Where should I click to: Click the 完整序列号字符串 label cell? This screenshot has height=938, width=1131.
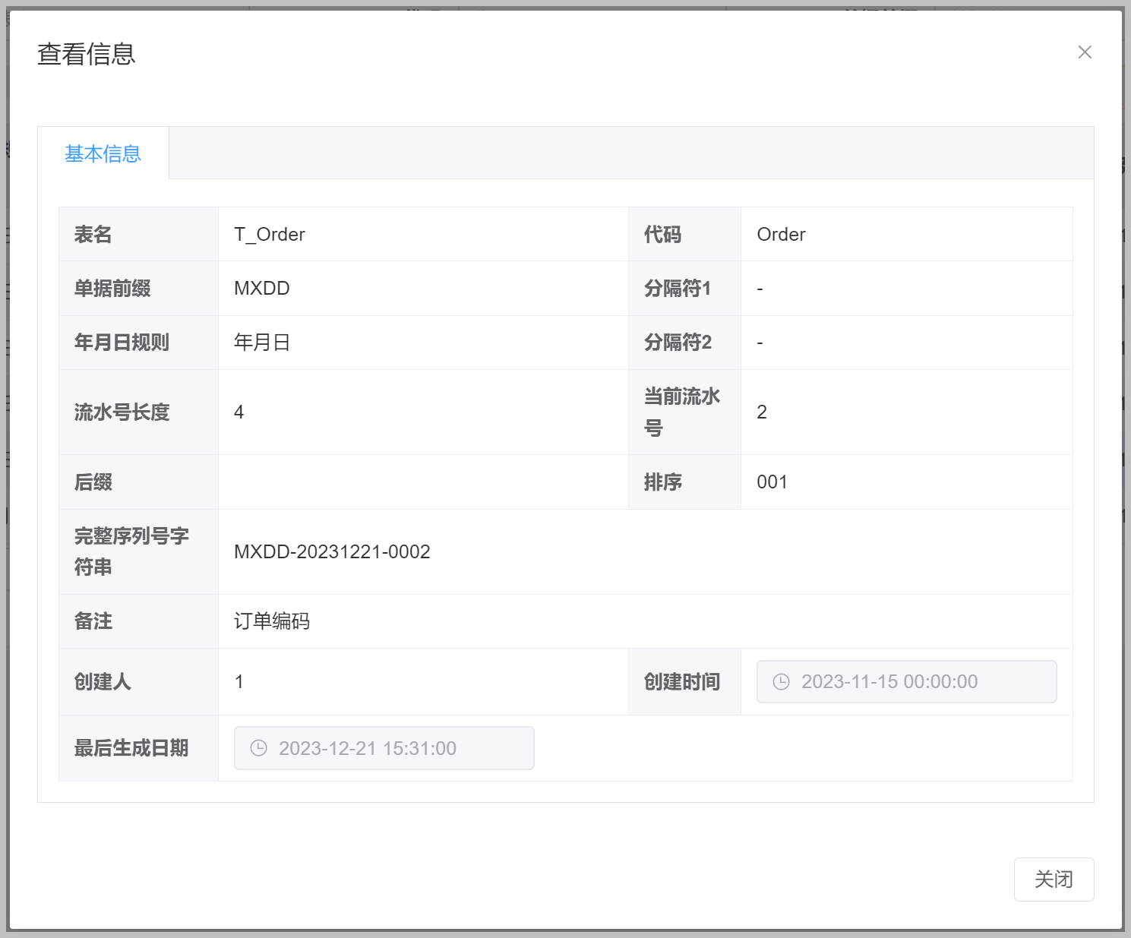click(x=138, y=551)
